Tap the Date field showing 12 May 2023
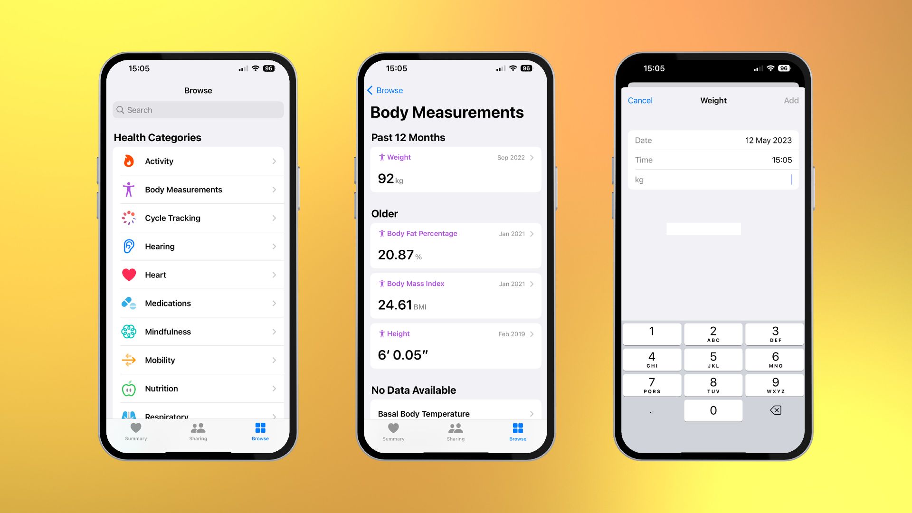Screen dimensions: 912x513 click(x=713, y=140)
